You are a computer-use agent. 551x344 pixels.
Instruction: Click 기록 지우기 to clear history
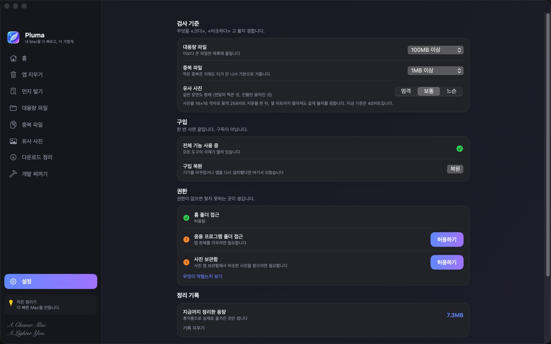194,328
